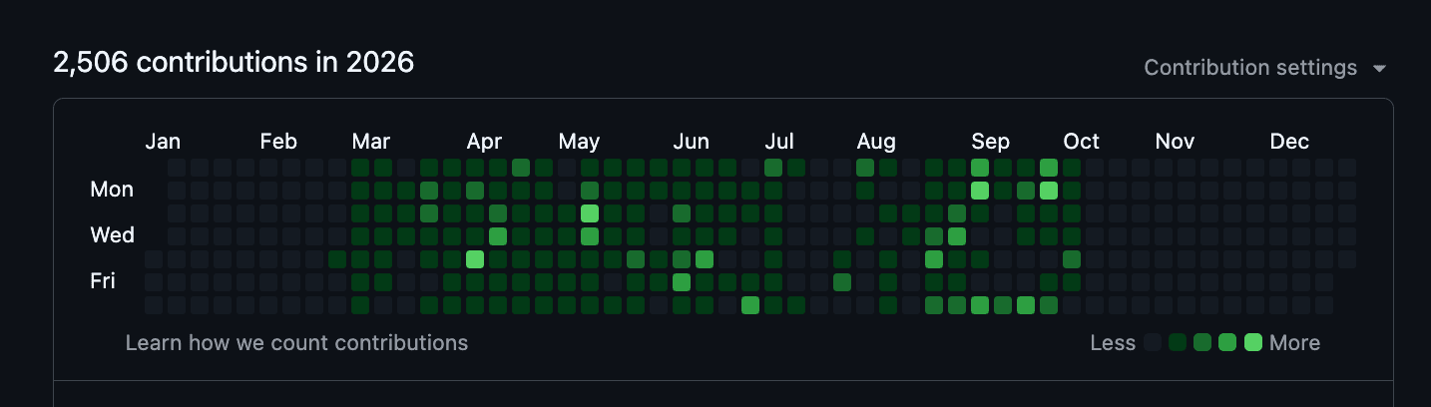Select the Aug month label

coord(876,142)
